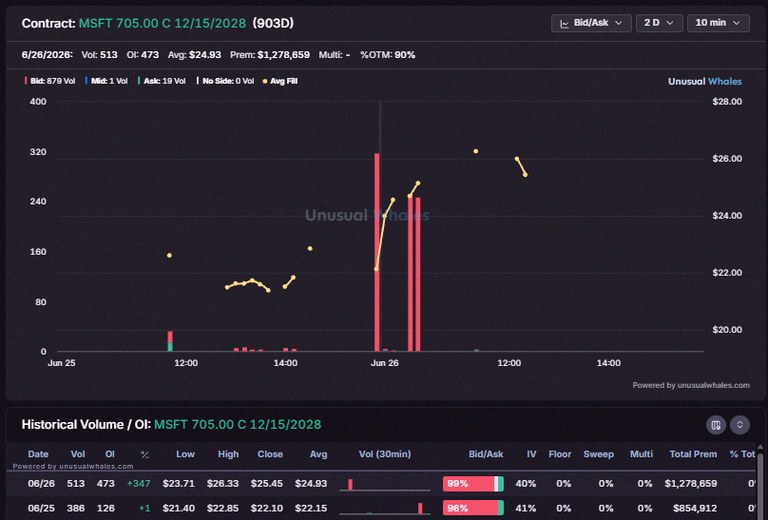Open the Bid/Ask chart type dropdown

point(591,23)
